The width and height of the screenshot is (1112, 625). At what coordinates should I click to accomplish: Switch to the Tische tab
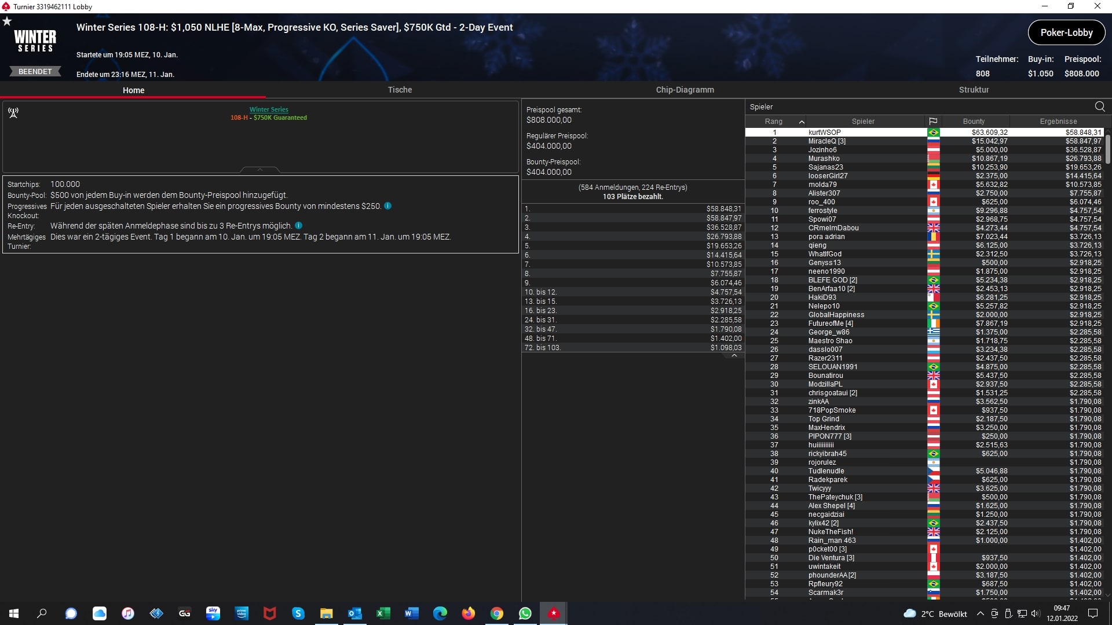point(400,90)
